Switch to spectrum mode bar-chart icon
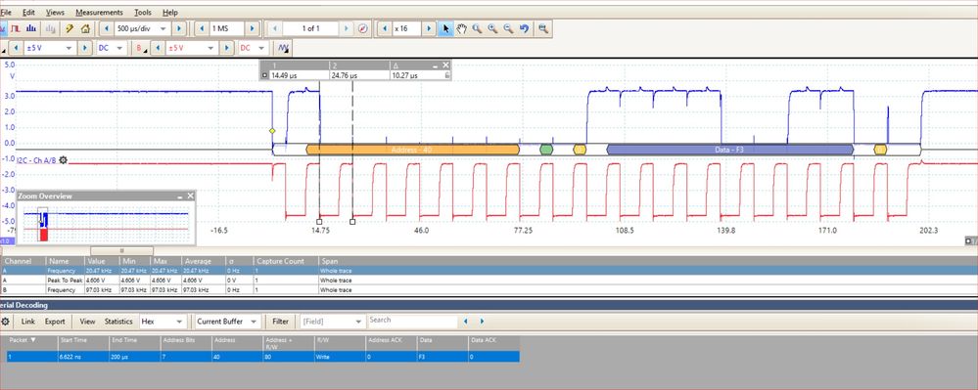The image size is (978, 390). pos(31,28)
